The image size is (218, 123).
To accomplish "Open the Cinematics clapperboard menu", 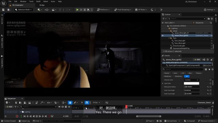I will pos(54,10).
